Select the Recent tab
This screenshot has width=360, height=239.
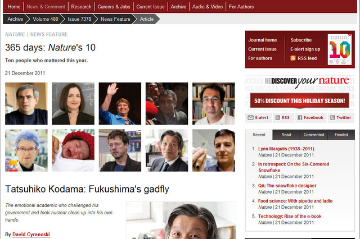[259, 135]
